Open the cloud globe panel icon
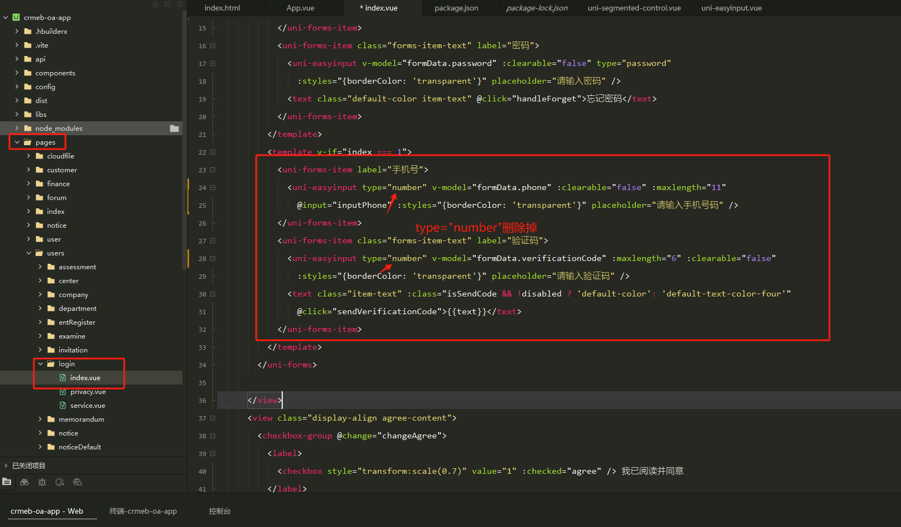The image size is (901, 527). pyautogui.click(x=78, y=482)
